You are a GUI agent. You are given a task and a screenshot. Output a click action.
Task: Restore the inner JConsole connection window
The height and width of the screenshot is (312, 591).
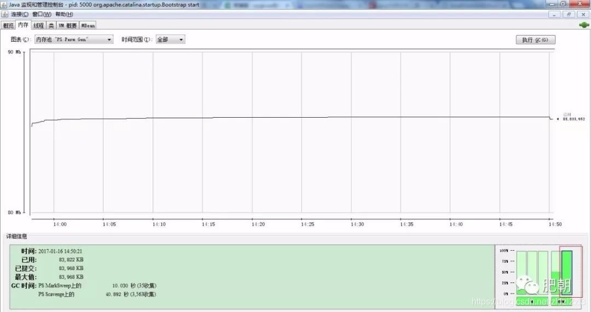569,14
